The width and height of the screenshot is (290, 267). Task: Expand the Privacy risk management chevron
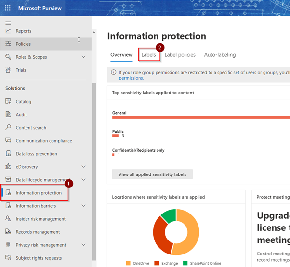click(83, 245)
